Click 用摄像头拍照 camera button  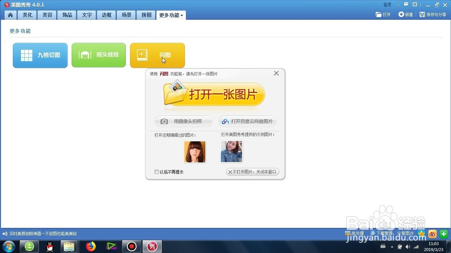click(184, 122)
